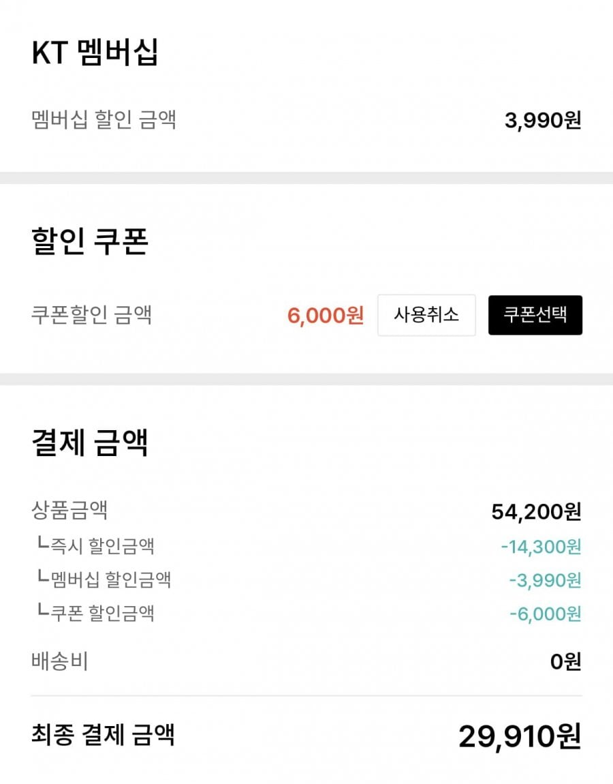Viewport: 613px width, 784px height.
Task: Click the black 3,990원 membership discount value
Action: tap(543, 121)
